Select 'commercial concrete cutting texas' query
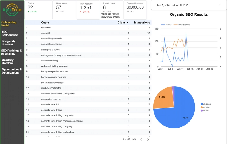This screenshot has width=227, height=144. [58, 93]
